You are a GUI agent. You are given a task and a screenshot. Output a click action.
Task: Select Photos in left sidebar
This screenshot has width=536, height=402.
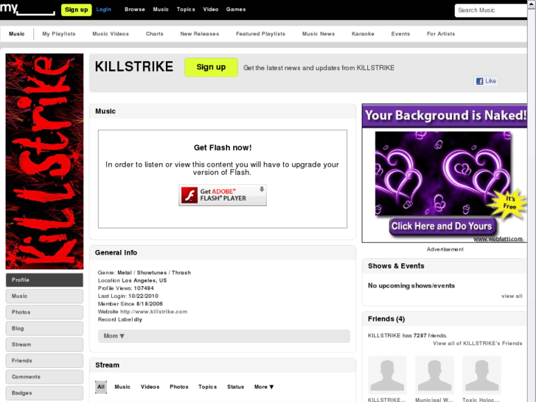[x=44, y=312]
